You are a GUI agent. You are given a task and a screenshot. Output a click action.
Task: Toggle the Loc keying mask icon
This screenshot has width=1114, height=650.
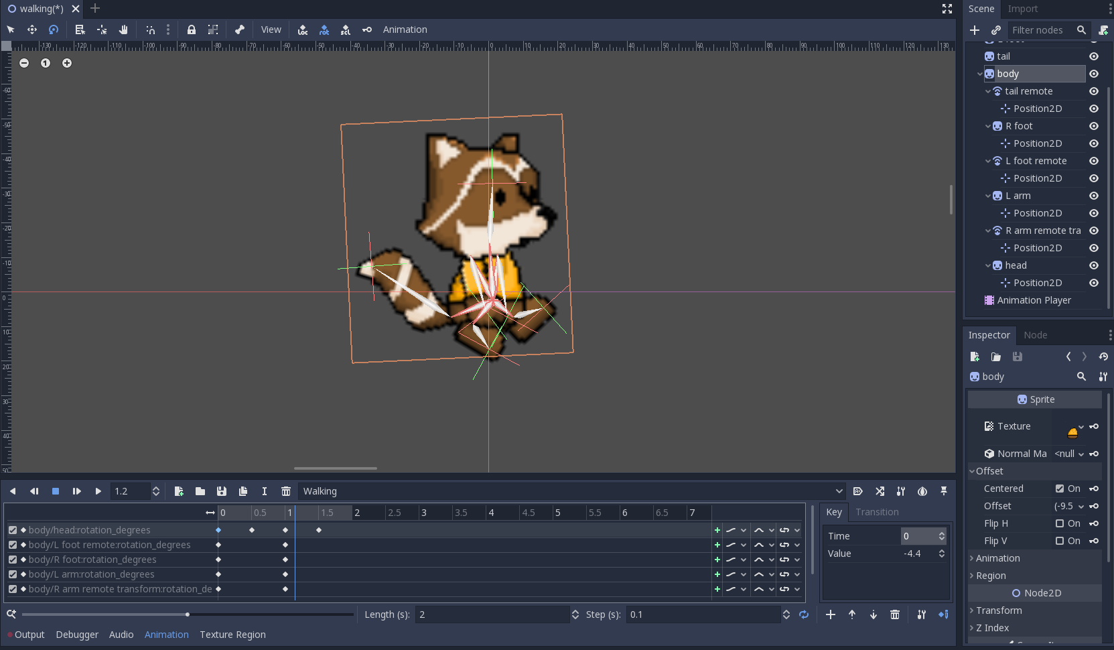click(303, 29)
